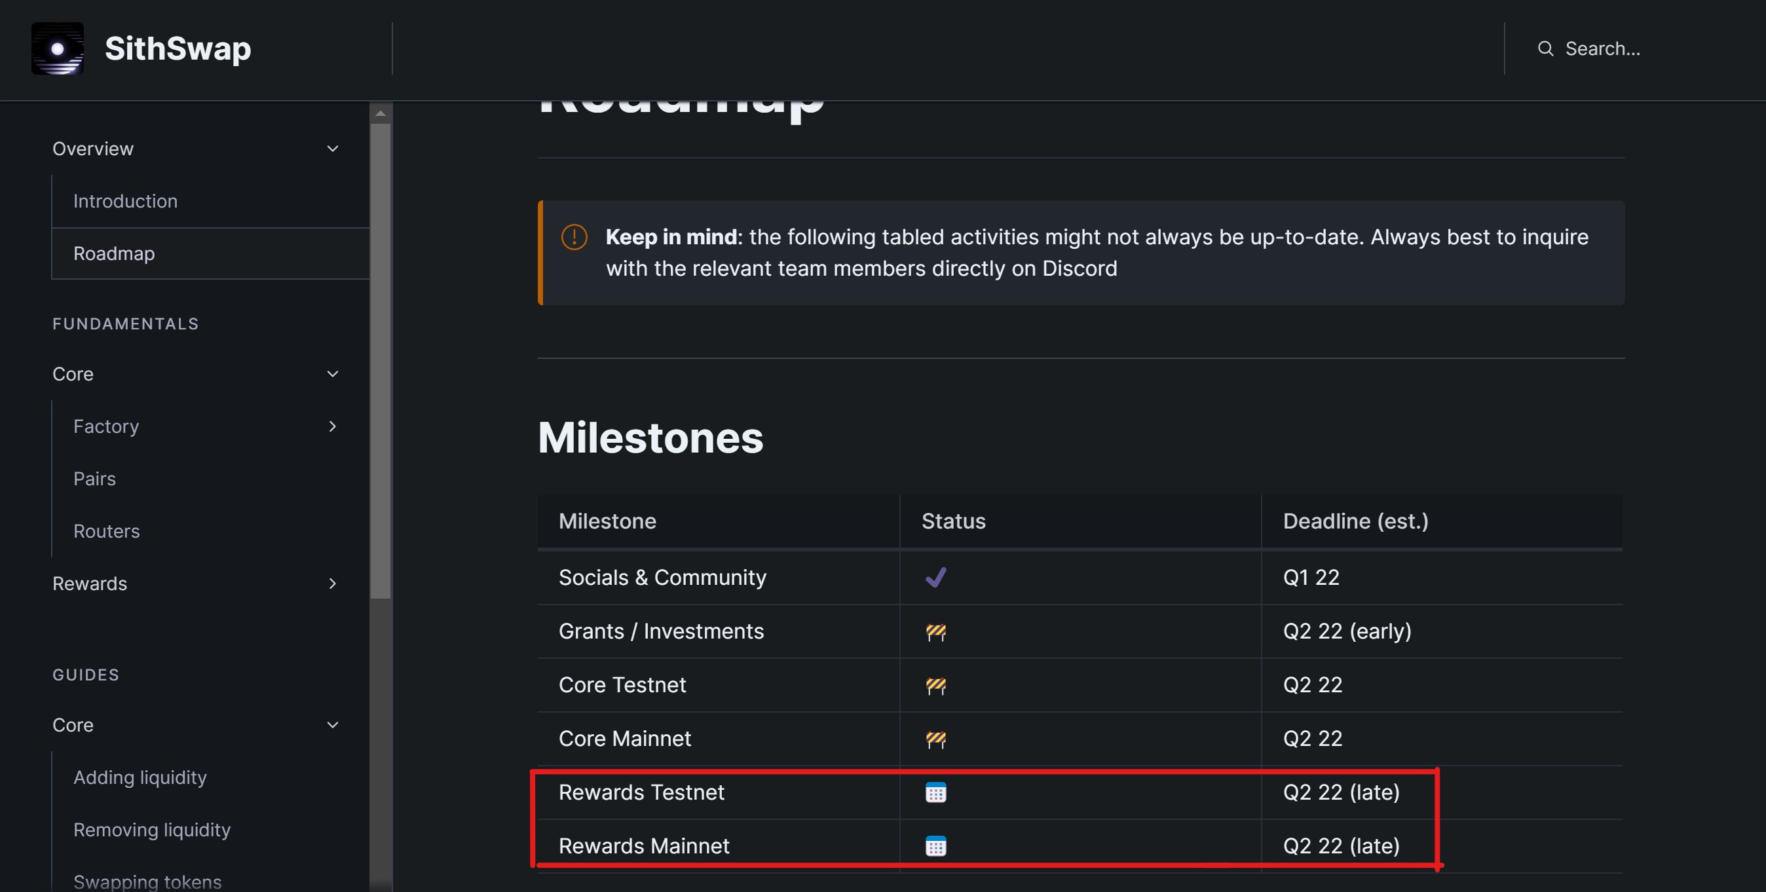The width and height of the screenshot is (1766, 892).
Task: Click the construction icon for Core Testnet
Action: [x=936, y=685]
